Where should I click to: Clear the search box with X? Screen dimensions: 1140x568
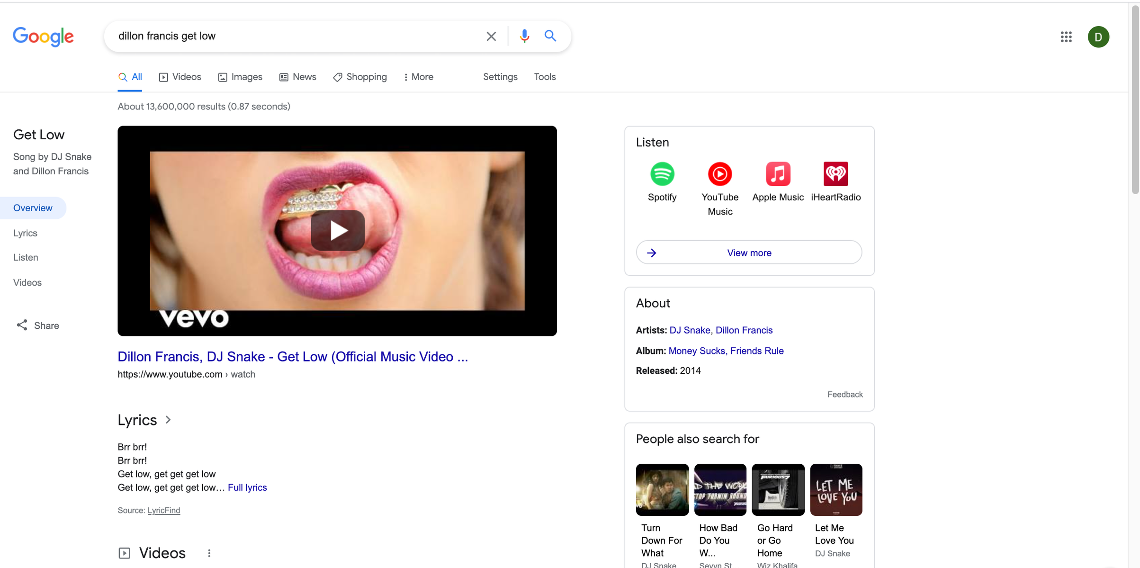click(491, 36)
